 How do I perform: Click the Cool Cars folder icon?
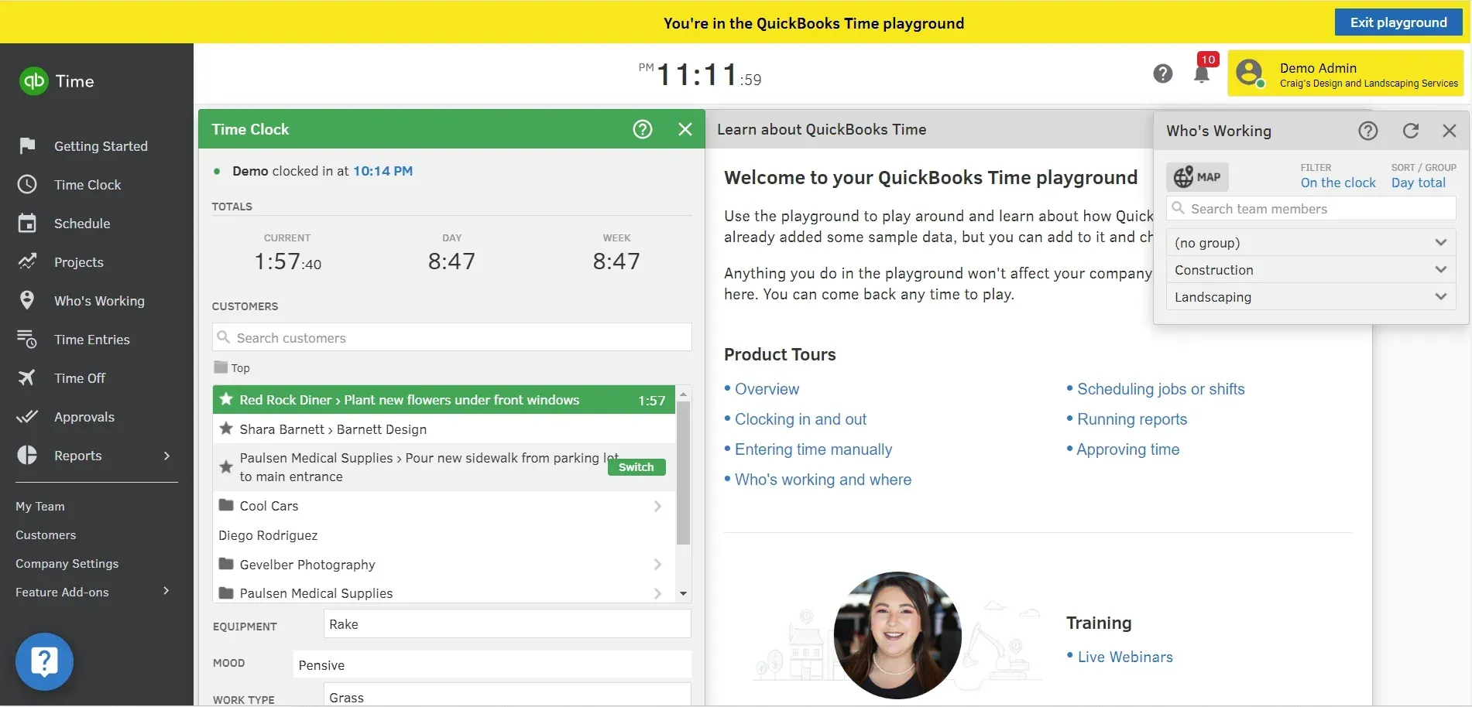226,505
